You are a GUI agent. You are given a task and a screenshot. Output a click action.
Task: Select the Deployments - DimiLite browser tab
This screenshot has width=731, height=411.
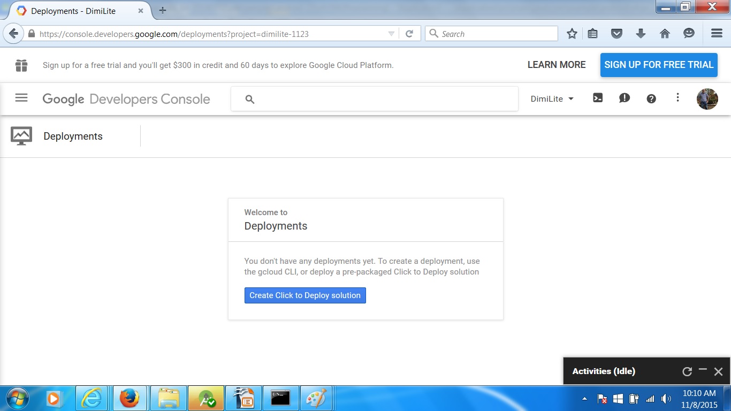point(80,11)
